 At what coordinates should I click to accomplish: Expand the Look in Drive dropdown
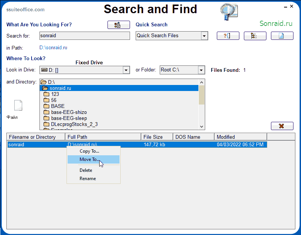(126, 70)
